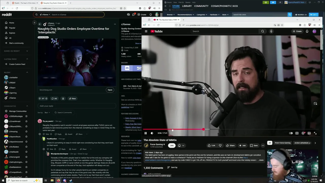The height and width of the screenshot is (183, 325).
Task: Toggle star for r/AskReddit
Action: coord(26,152)
